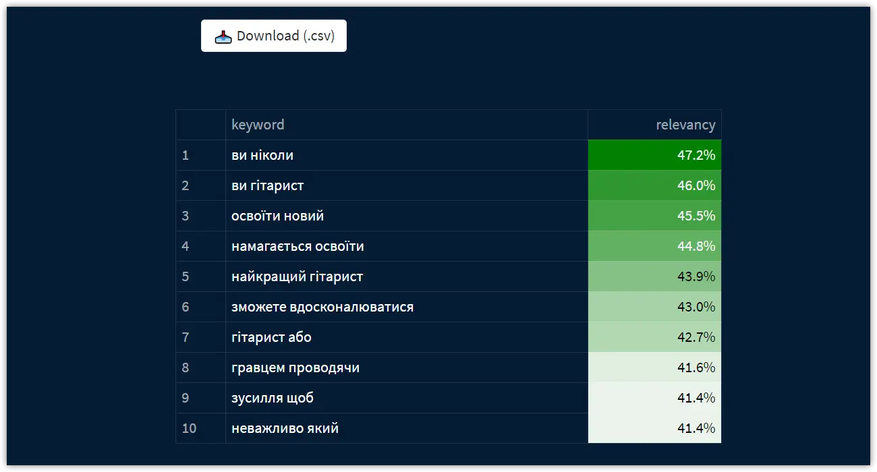Select keyword cell 'ви гітарист'
This screenshot has width=877, height=472.
coord(407,185)
